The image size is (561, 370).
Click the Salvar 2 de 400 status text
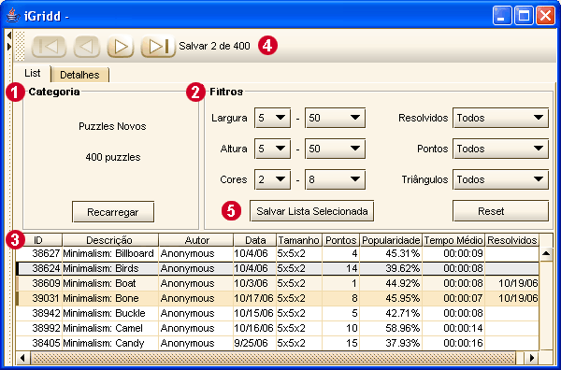click(x=214, y=46)
